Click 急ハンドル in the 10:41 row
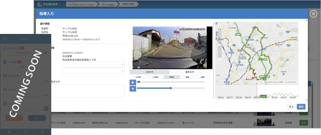 pos(188,123)
